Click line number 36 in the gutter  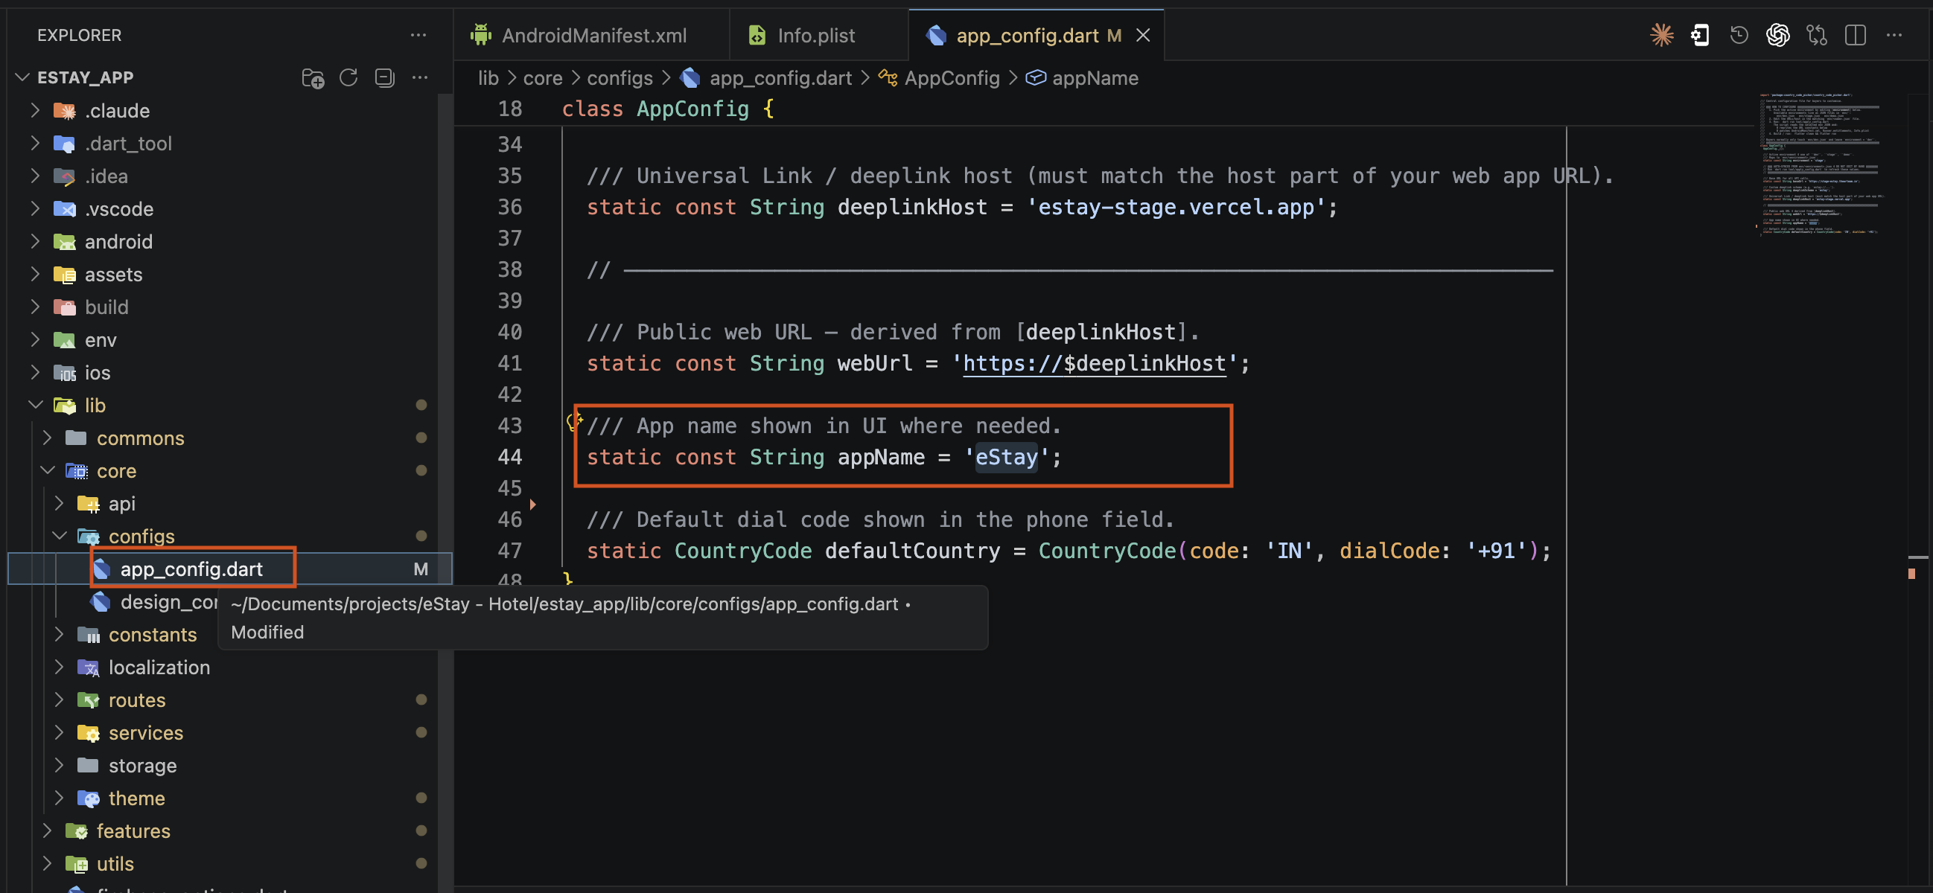click(x=509, y=208)
